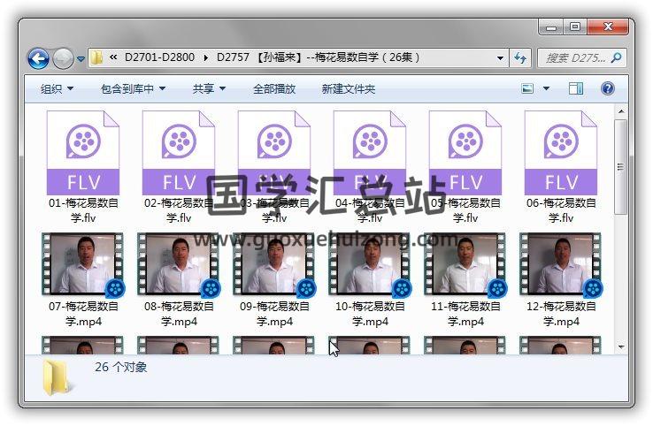Select file icon 04-梅花易数自学.flv
The height and width of the screenshot is (426, 653).
pyautogui.click(x=369, y=152)
